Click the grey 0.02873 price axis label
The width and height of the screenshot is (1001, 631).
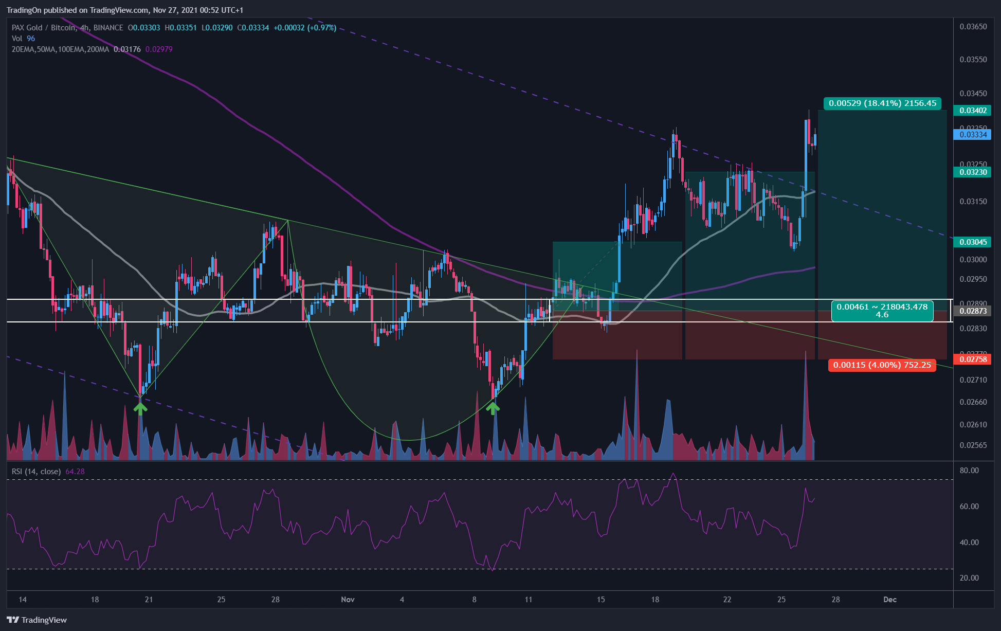[972, 311]
